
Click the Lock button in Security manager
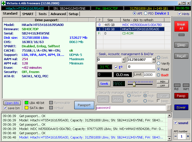103,99
